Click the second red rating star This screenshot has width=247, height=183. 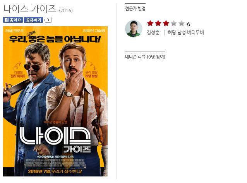point(158,24)
